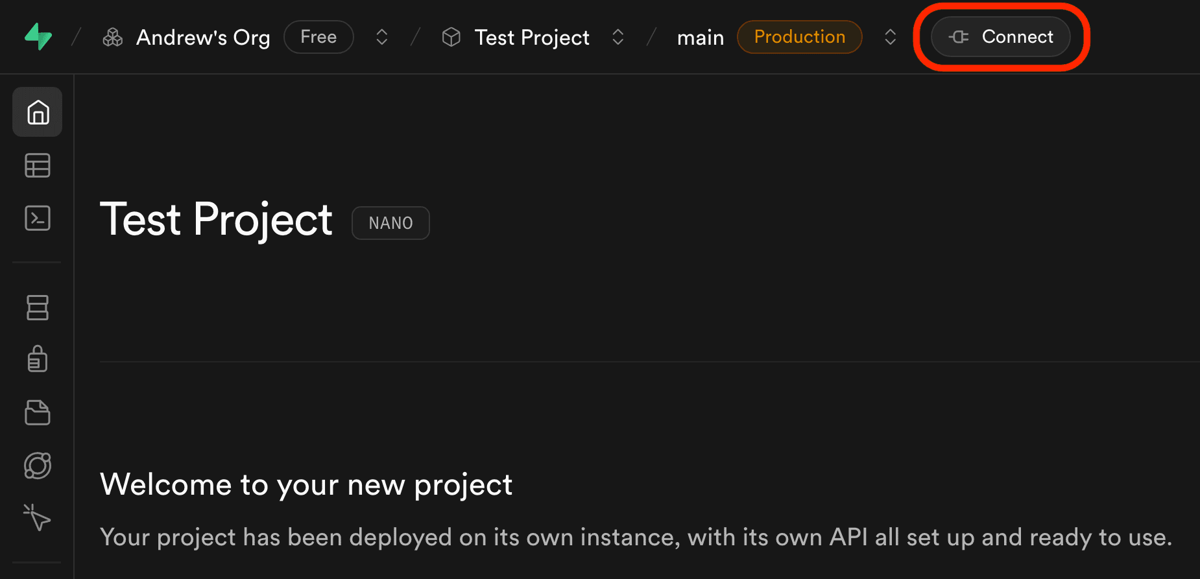Click the Free plan badge
This screenshot has height=579, width=1200.
pyautogui.click(x=318, y=37)
